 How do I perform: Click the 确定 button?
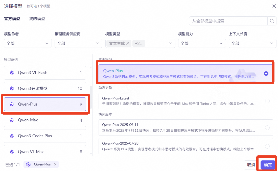(x=268, y=165)
